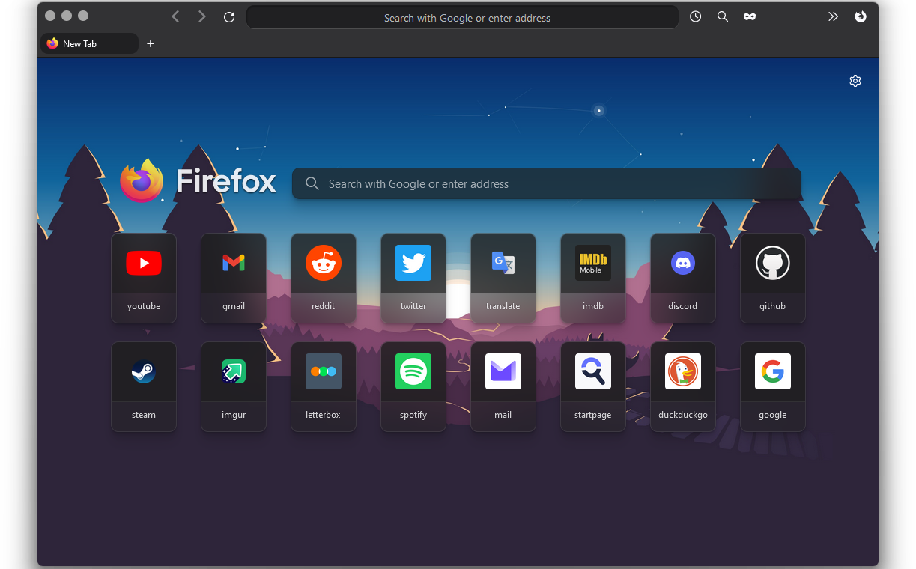Open a new tab with the plus button
Image resolution: width=916 pixels, height=569 pixels.
pos(150,43)
